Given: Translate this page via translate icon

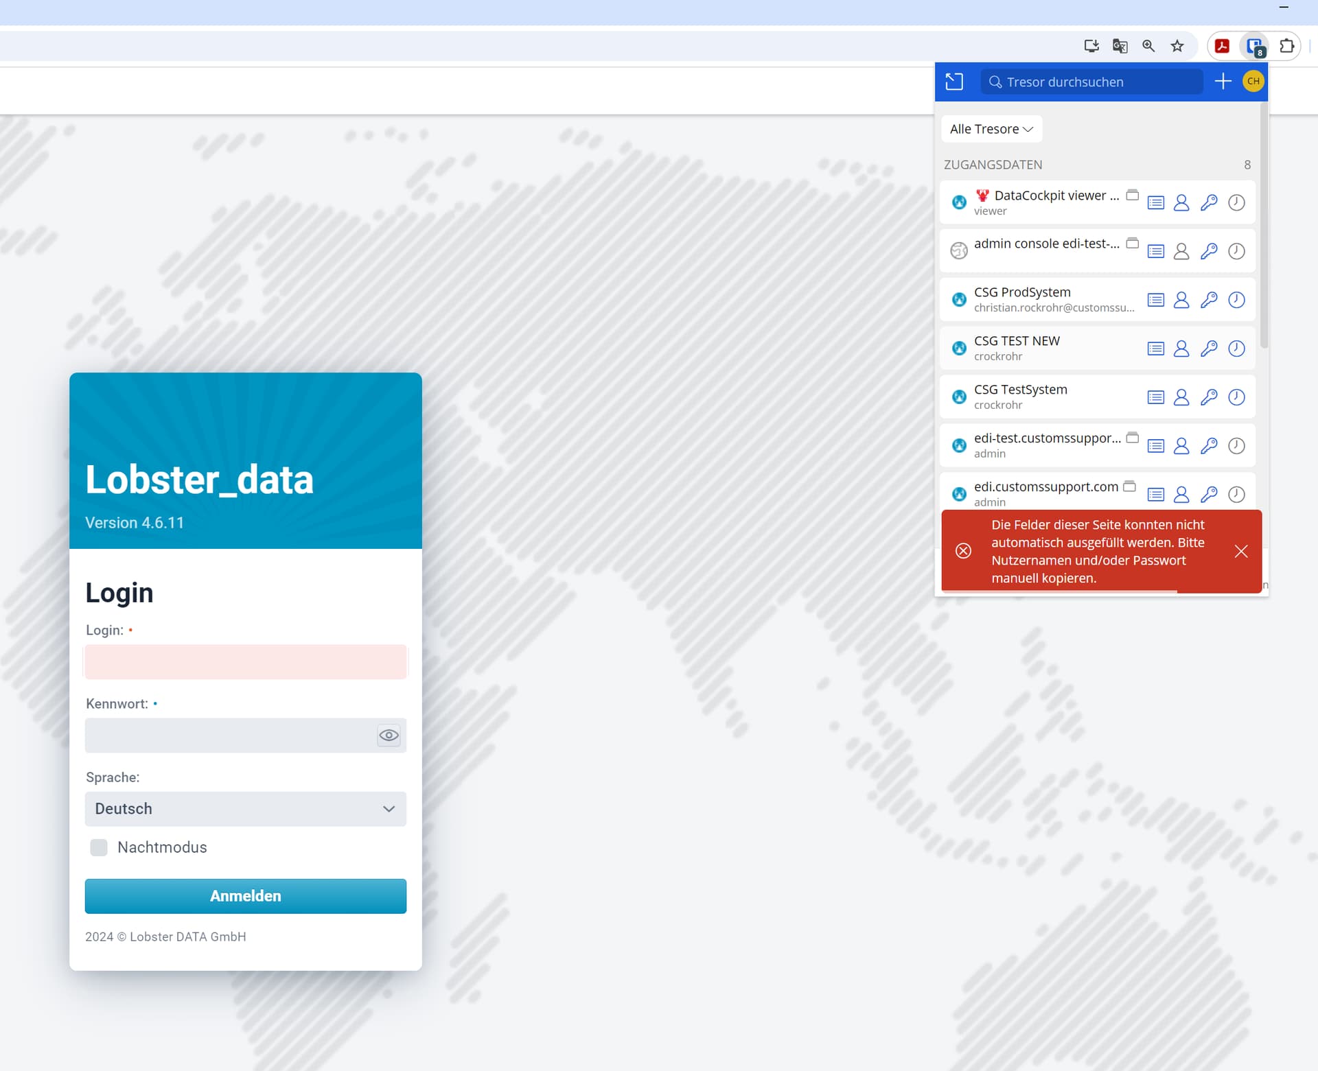Looking at the screenshot, I should point(1120,47).
